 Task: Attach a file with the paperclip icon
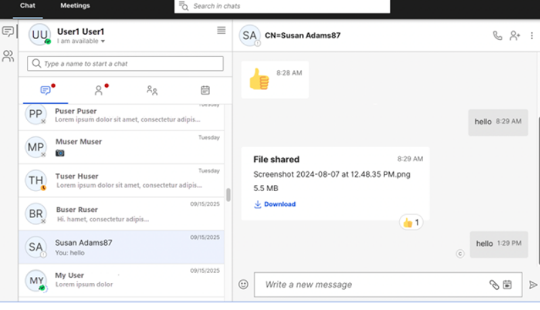(494, 284)
